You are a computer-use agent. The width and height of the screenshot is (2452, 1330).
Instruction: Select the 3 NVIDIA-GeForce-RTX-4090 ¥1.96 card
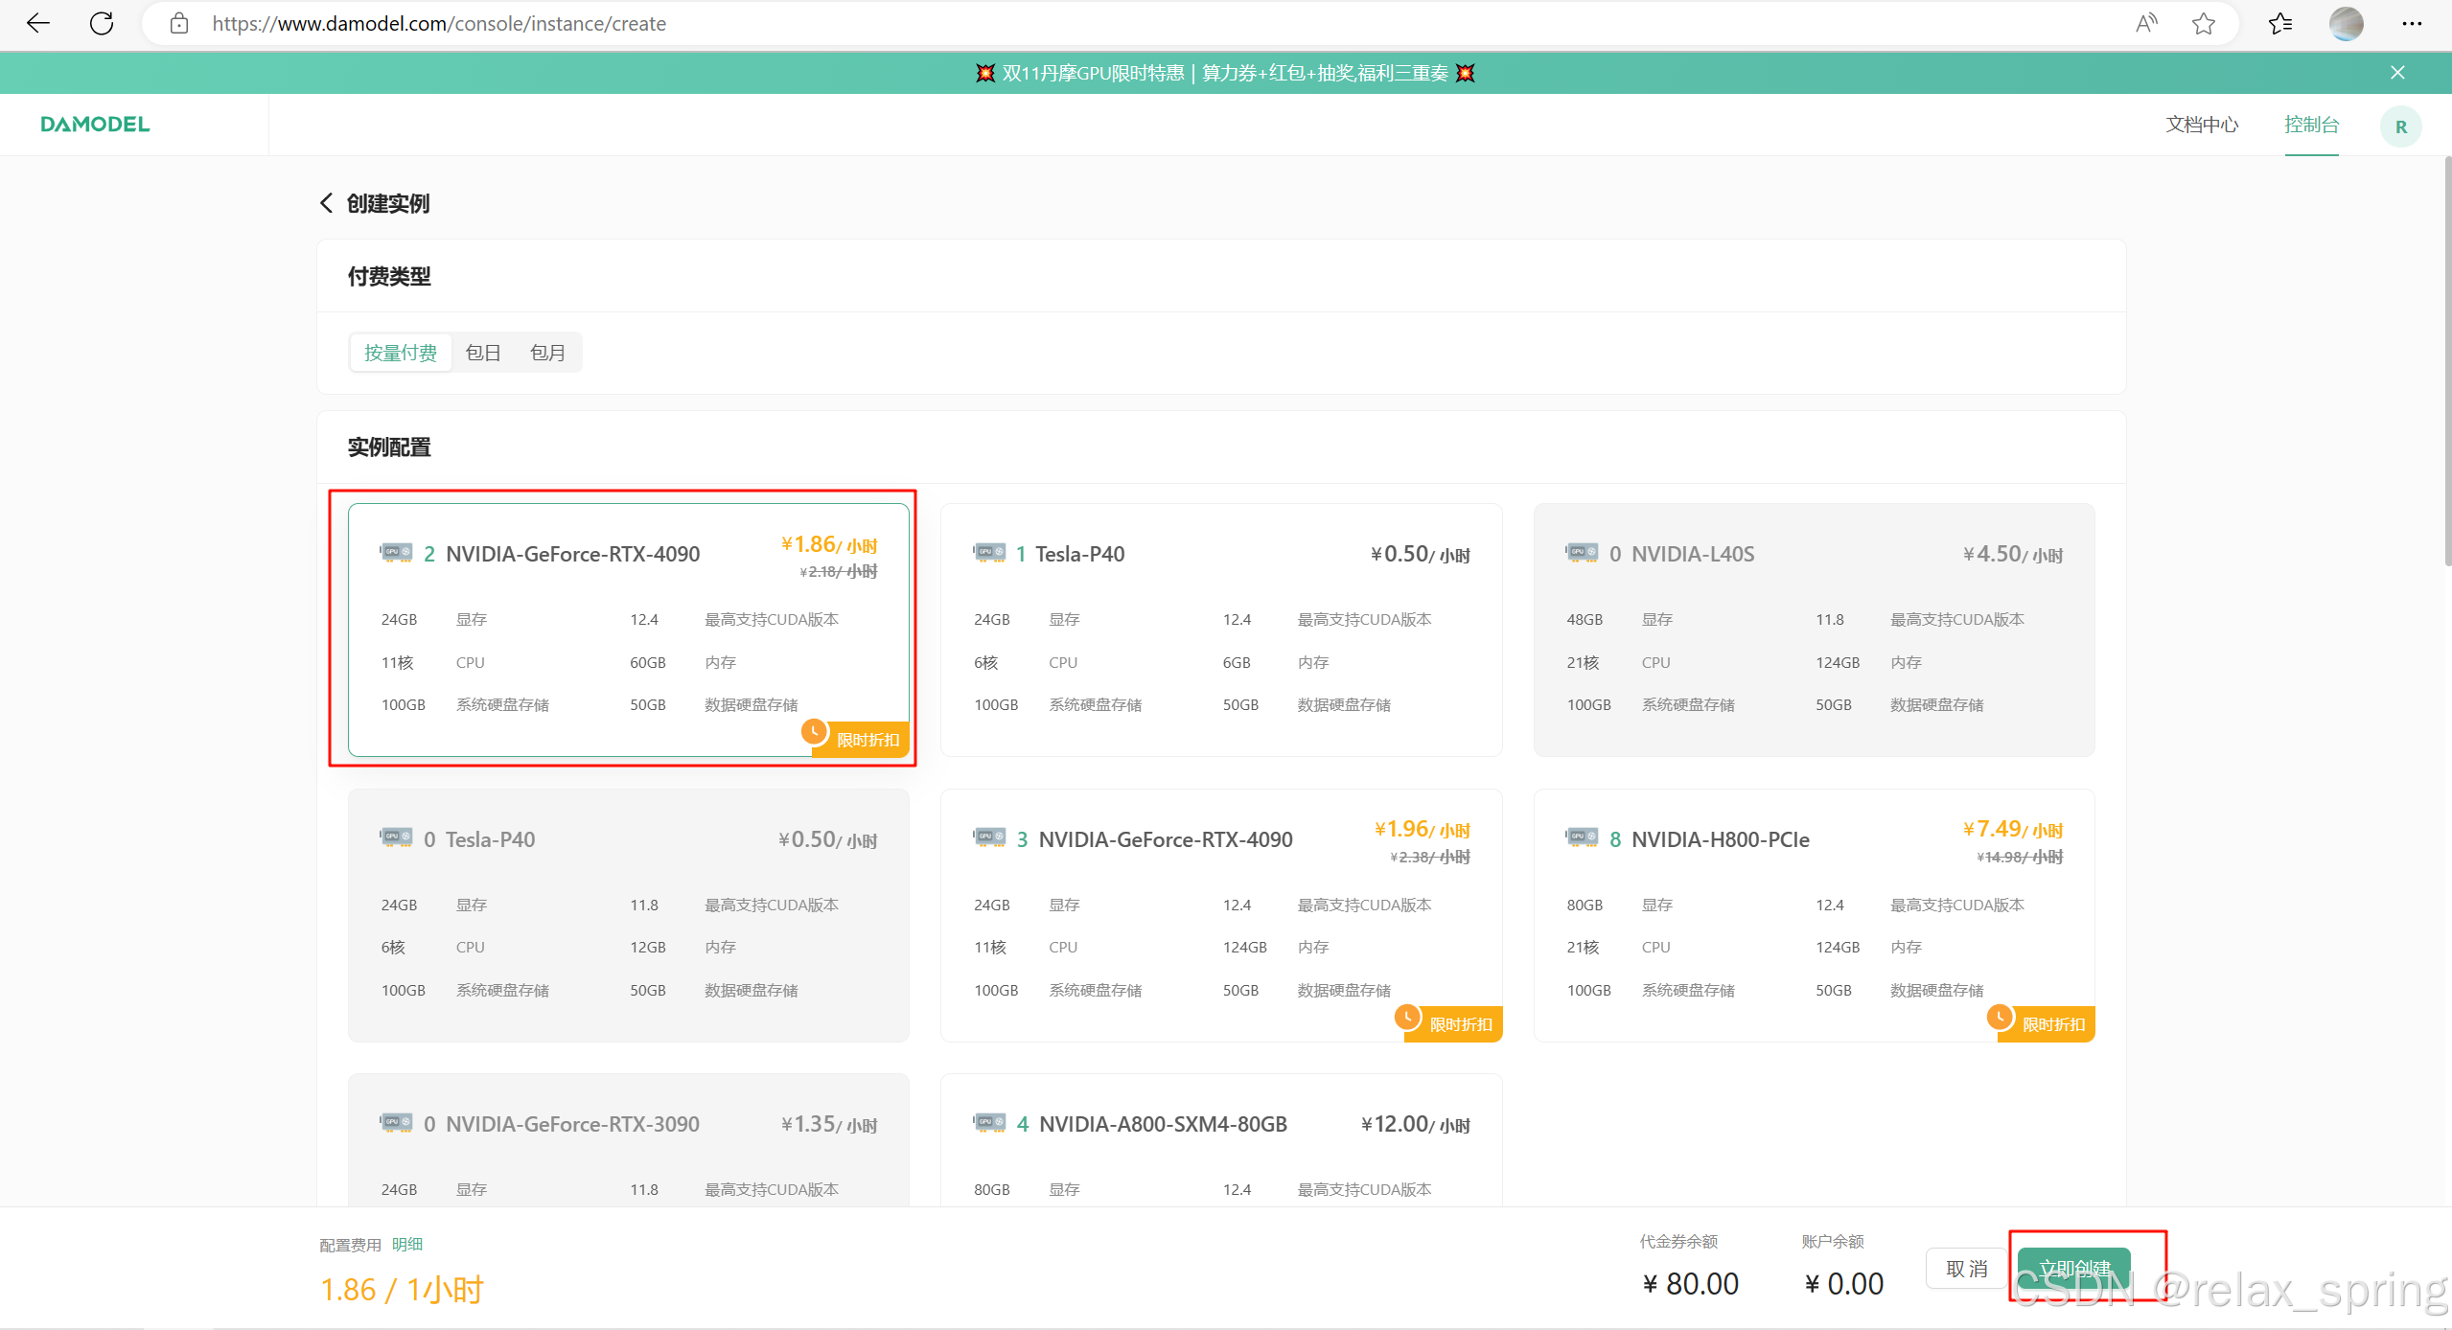click(x=1221, y=915)
